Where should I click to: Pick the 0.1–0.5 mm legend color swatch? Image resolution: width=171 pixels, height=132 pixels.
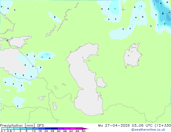click(5, 128)
